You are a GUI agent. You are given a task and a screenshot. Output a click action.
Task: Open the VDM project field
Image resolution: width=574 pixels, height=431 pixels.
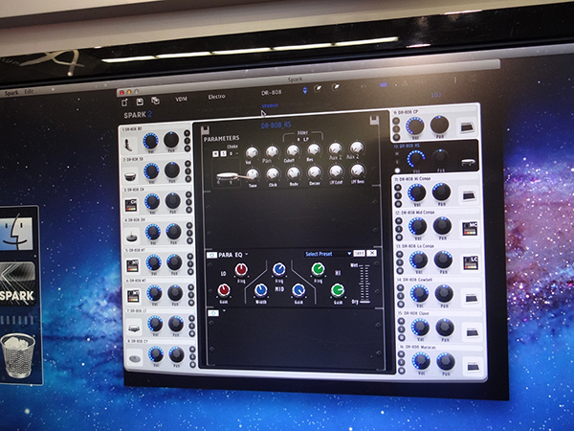[x=181, y=99]
